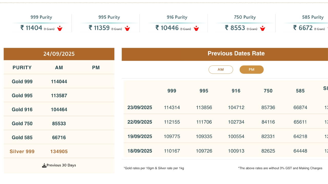Click the red down-arrow beside 999 Purity price
This screenshot has width=328, height=184.
(x=60, y=28)
